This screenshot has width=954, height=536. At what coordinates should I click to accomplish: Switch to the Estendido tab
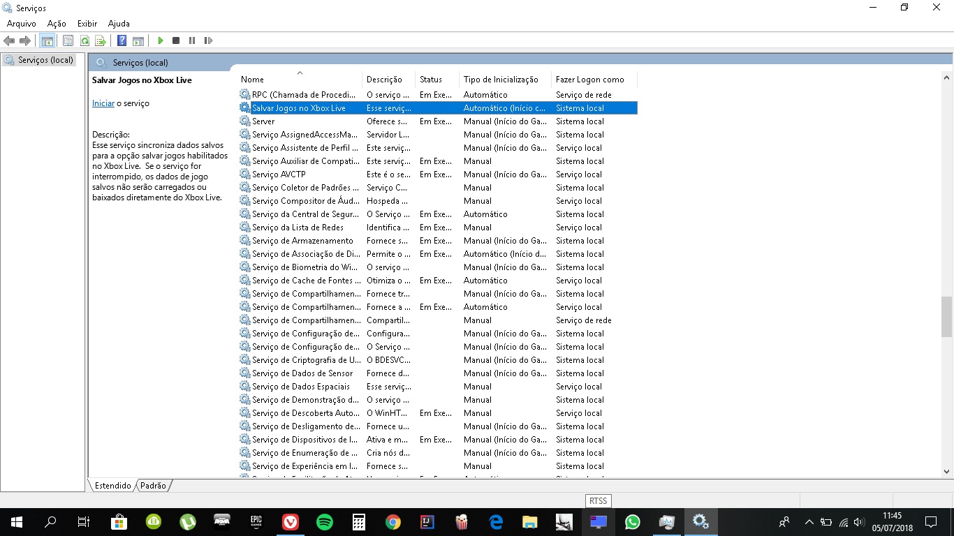coord(113,485)
